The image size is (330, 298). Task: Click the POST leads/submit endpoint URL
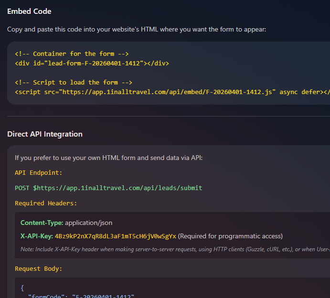108,188
